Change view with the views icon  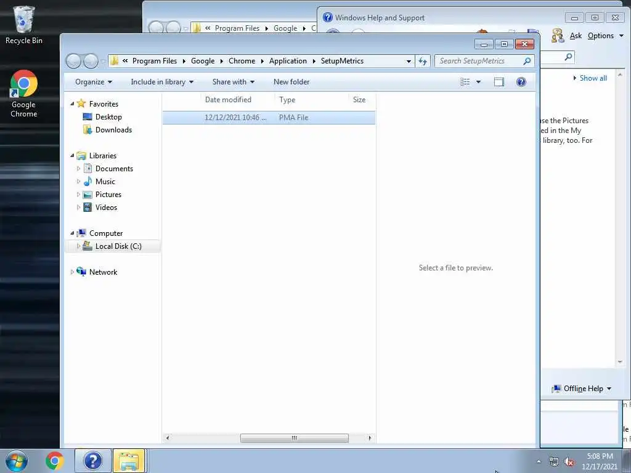click(465, 82)
